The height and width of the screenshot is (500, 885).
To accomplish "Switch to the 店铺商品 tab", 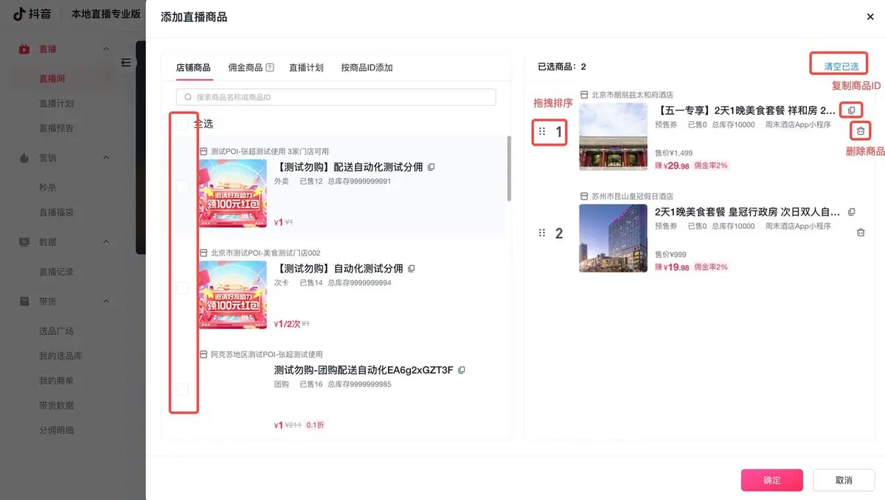I will [x=193, y=68].
